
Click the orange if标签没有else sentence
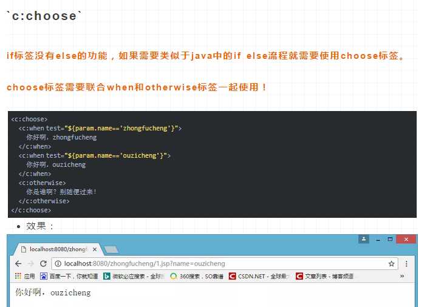[205, 55]
